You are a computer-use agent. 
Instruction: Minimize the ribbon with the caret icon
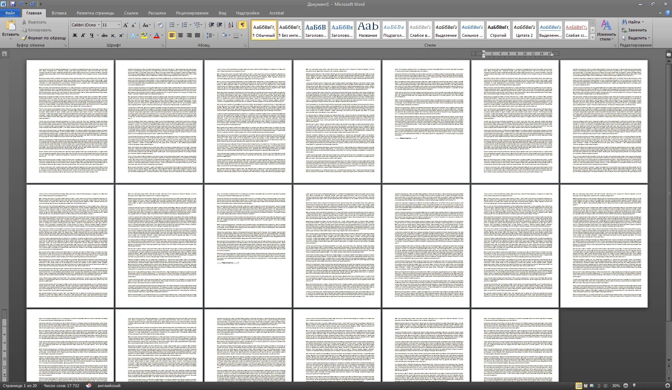click(x=660, y=13)
